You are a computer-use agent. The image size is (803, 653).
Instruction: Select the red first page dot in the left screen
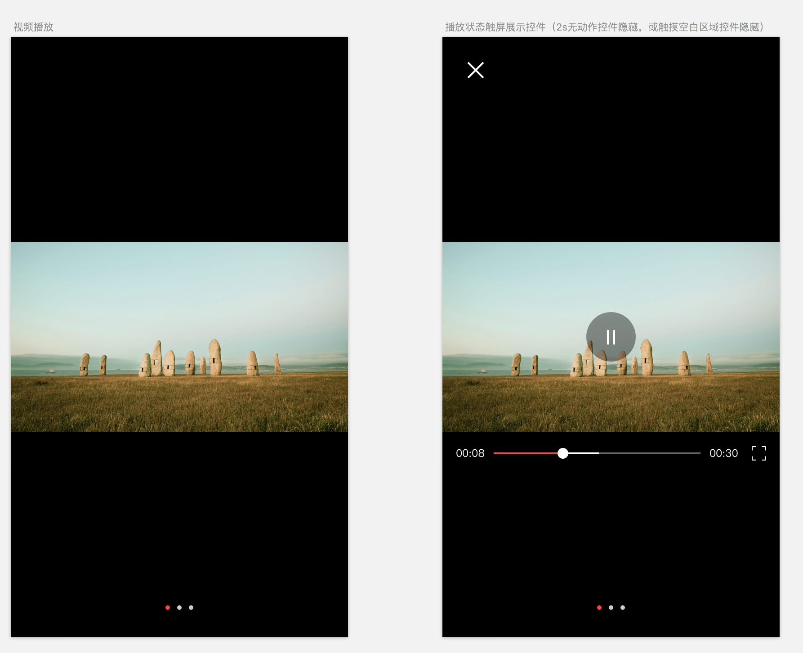[x=168, y=608]
